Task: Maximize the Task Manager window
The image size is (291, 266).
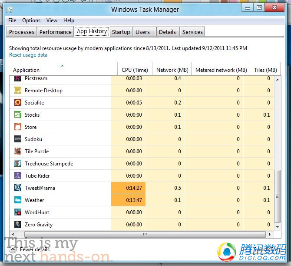Action: pos(259,8)
